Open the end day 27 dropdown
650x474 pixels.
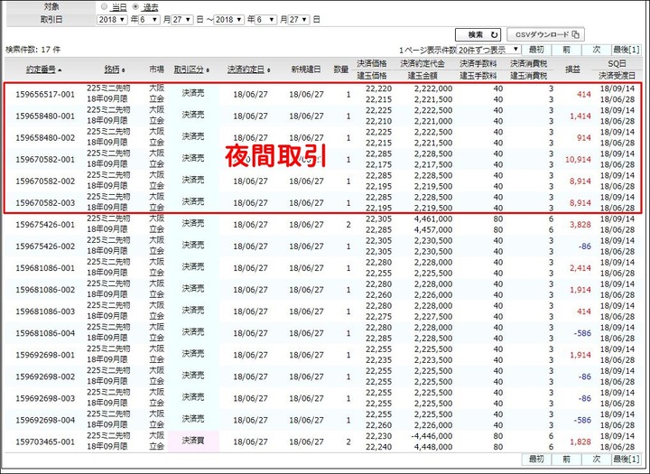coord(299,20)
